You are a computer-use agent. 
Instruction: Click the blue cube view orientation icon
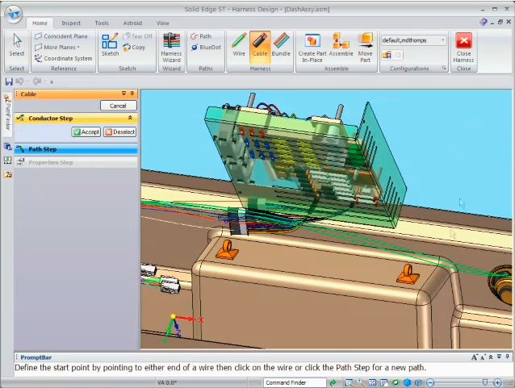[408, 382]
